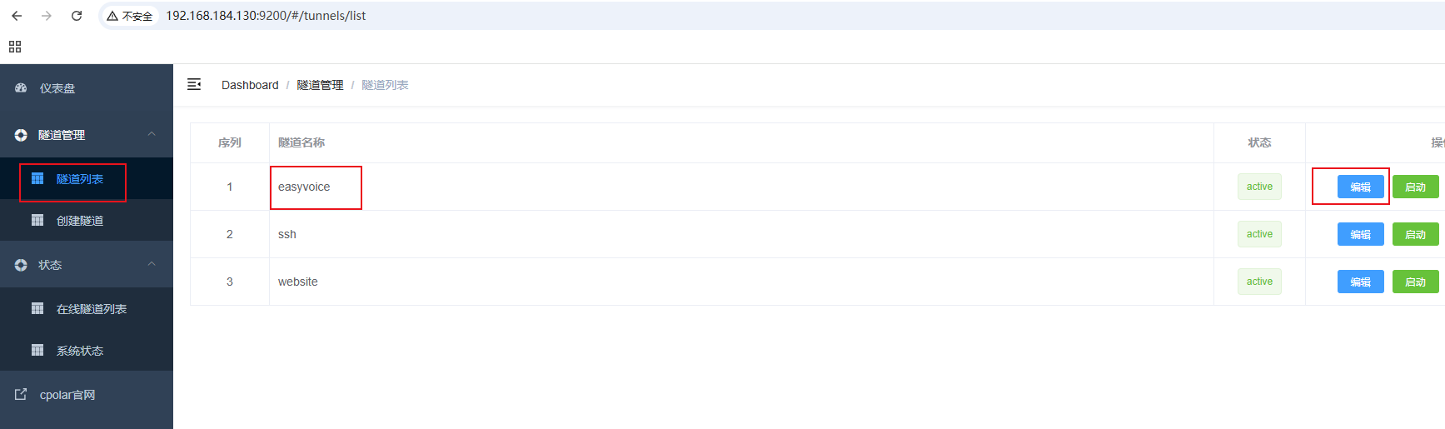Collapse the sidebar with the hamburger icon

click(x=194, y=84)
